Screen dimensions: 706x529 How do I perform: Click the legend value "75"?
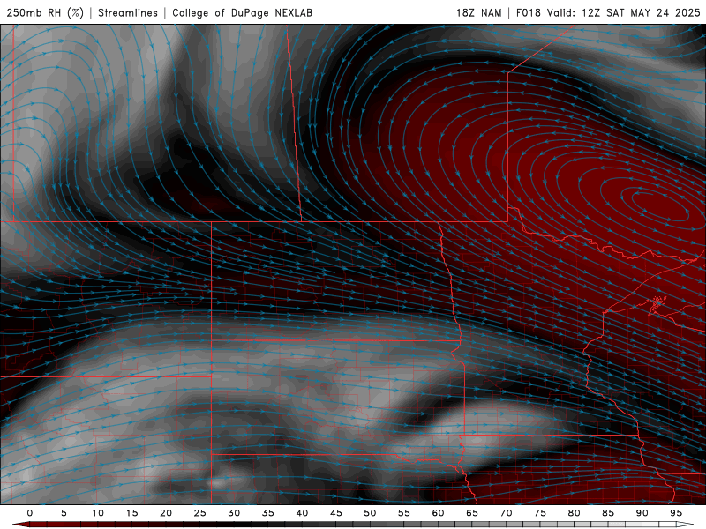540,513
